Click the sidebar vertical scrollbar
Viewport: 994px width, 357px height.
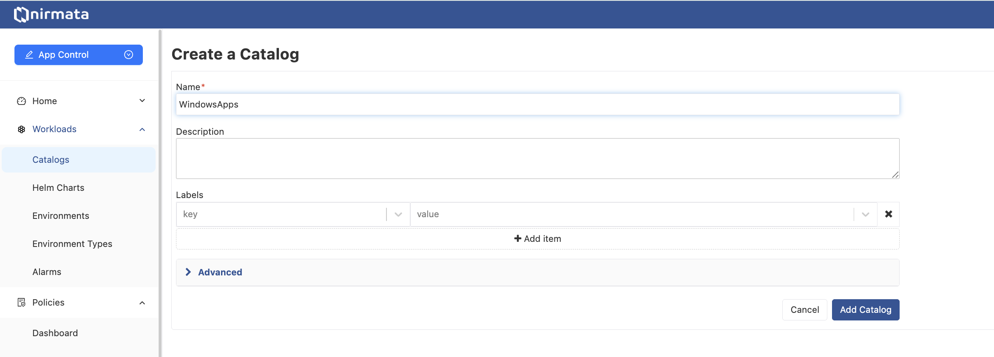[160, 193]
